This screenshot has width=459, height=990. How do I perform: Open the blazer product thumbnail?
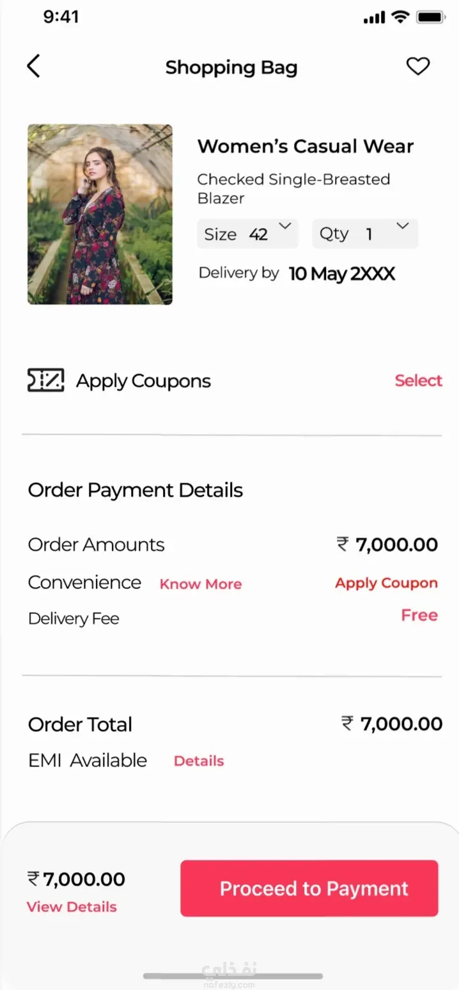click(100, 215)
